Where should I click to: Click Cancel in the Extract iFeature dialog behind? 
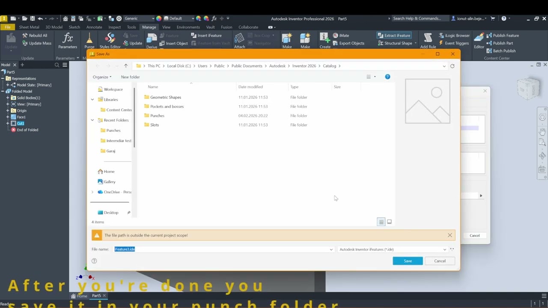pyautogui.click(x=474, y=236)
